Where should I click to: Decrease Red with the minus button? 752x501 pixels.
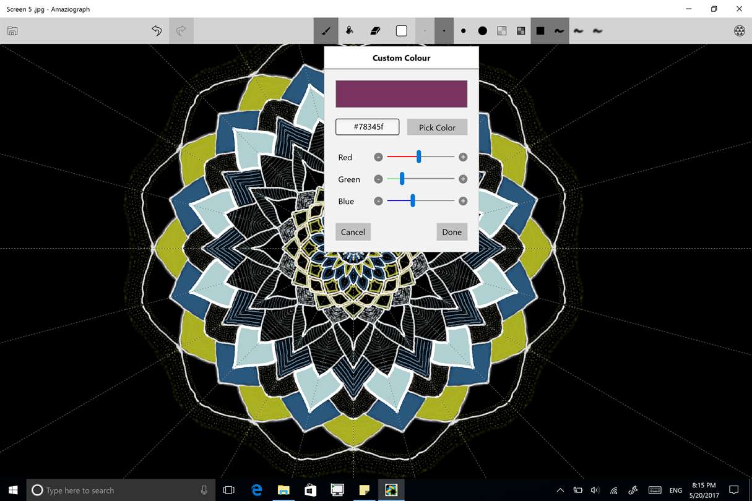(378, 157)
